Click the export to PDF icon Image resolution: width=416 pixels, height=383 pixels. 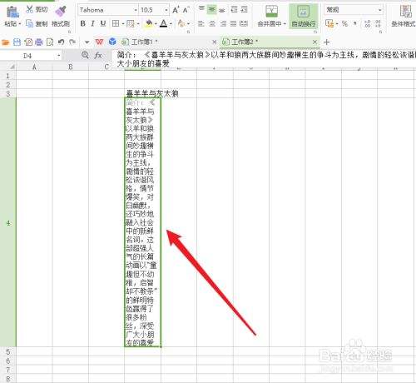pos(28,42)
